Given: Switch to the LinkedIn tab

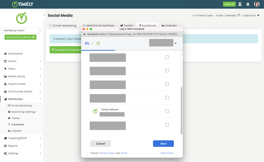Looking at the screenshot, I should point(169,26).
